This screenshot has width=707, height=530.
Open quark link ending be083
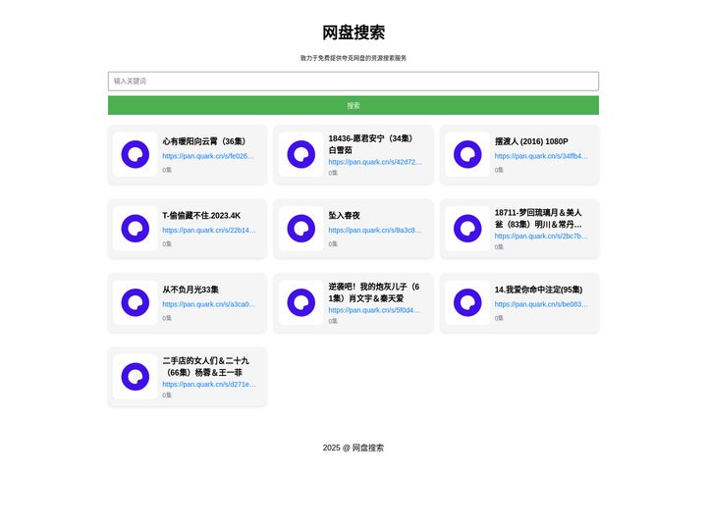click(541, 304)
